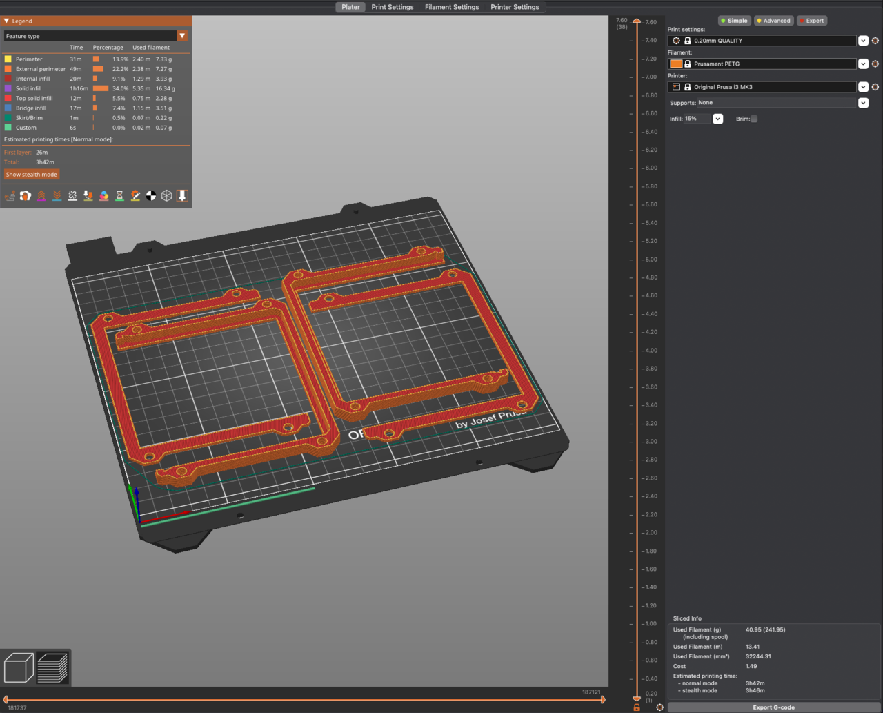Click the Export G-code button
Screen dimensions: 883x713
point(773,707)
